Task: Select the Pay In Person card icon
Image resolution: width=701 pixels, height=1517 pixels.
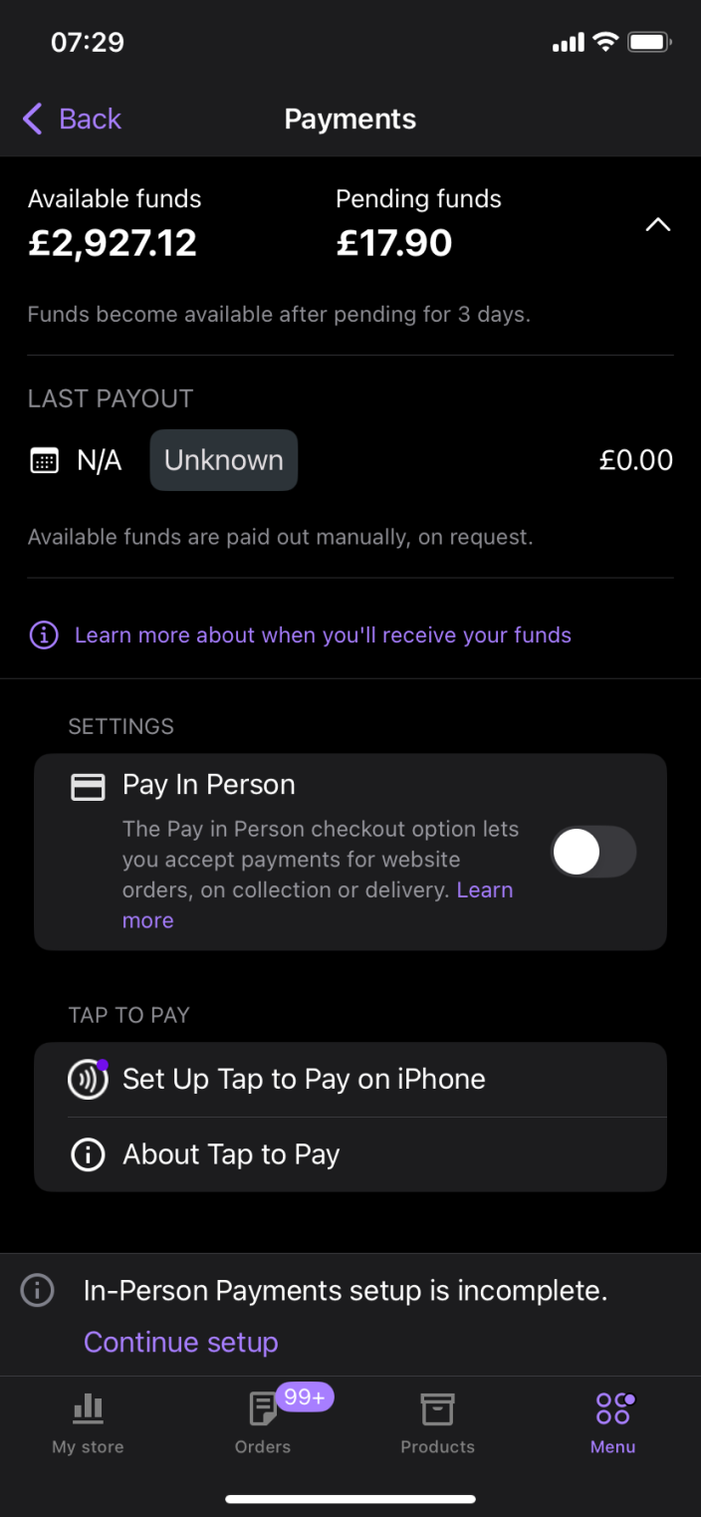Action: pos(88,786)
